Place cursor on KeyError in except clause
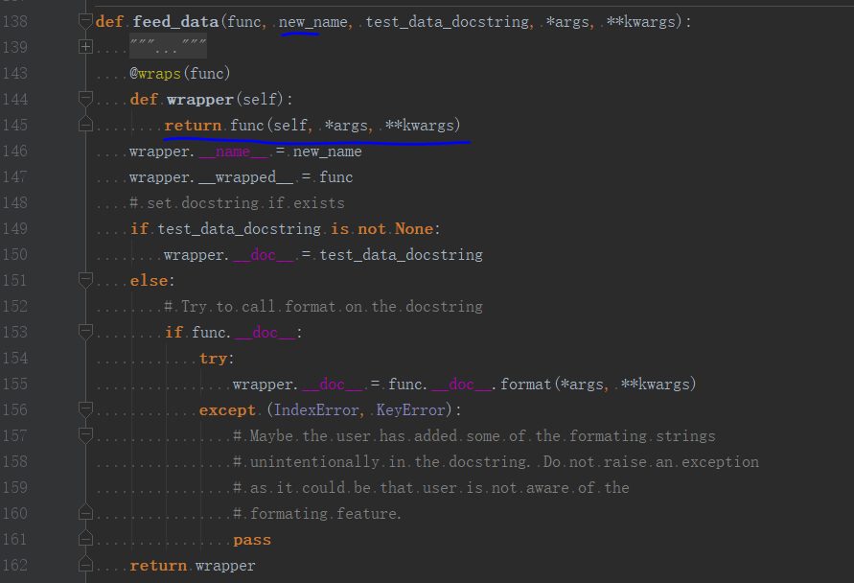Image resolution: width=854 pixels, height=583 pixels. [x=410, y=409]
